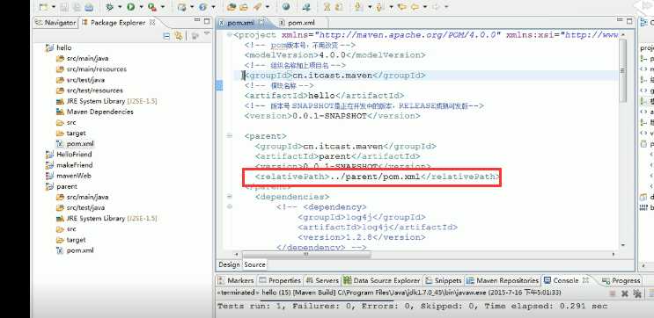The height and width of the screenshot is (318, 654).
Task: Open New wizard dropdown arrow
Action: point(54,7)
